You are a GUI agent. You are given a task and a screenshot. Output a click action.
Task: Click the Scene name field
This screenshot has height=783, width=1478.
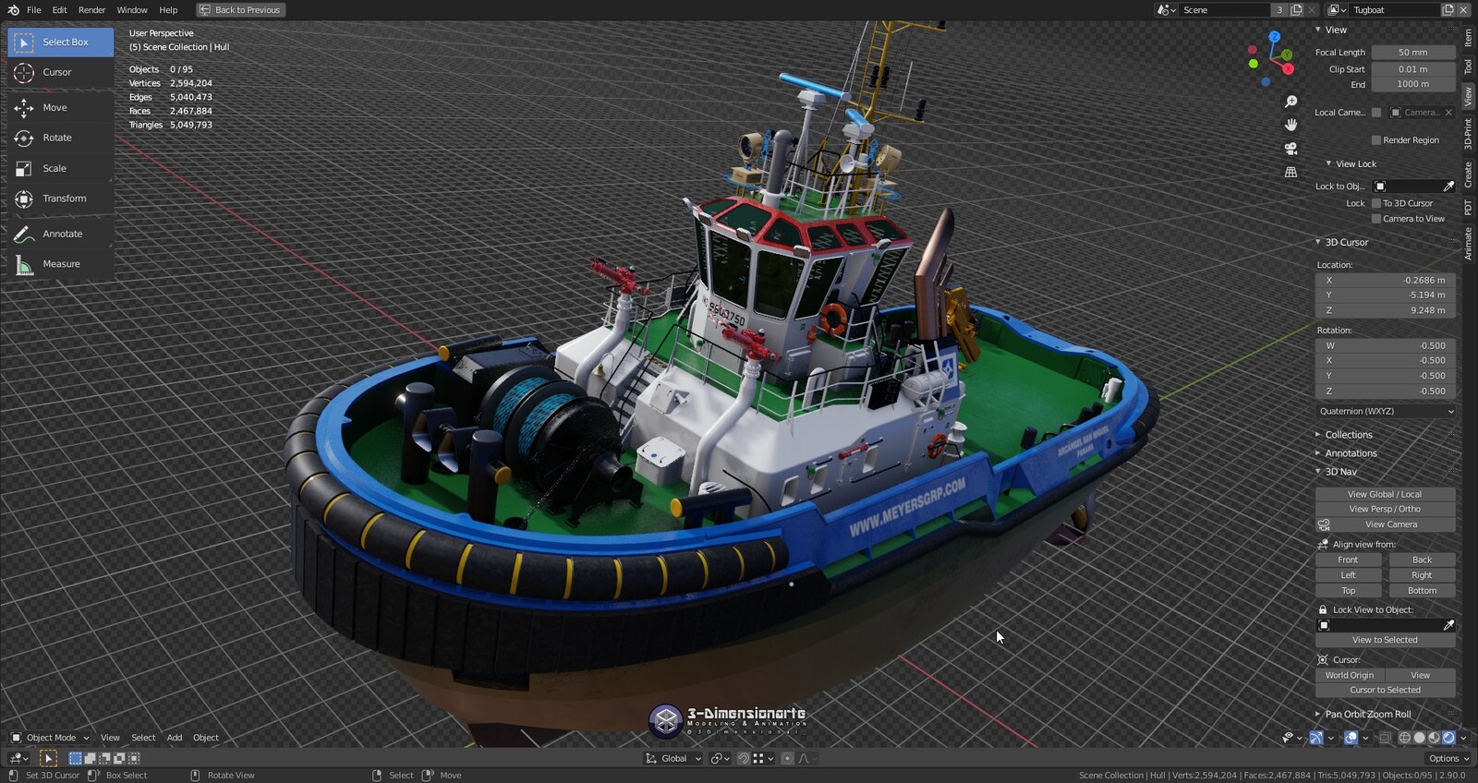(1225, 10)
